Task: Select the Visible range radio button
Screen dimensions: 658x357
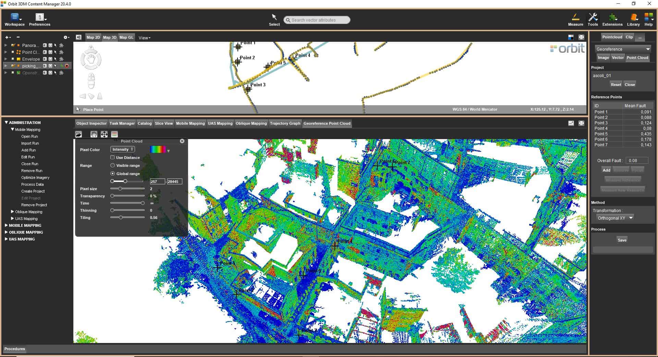Action: click(112, 165)
